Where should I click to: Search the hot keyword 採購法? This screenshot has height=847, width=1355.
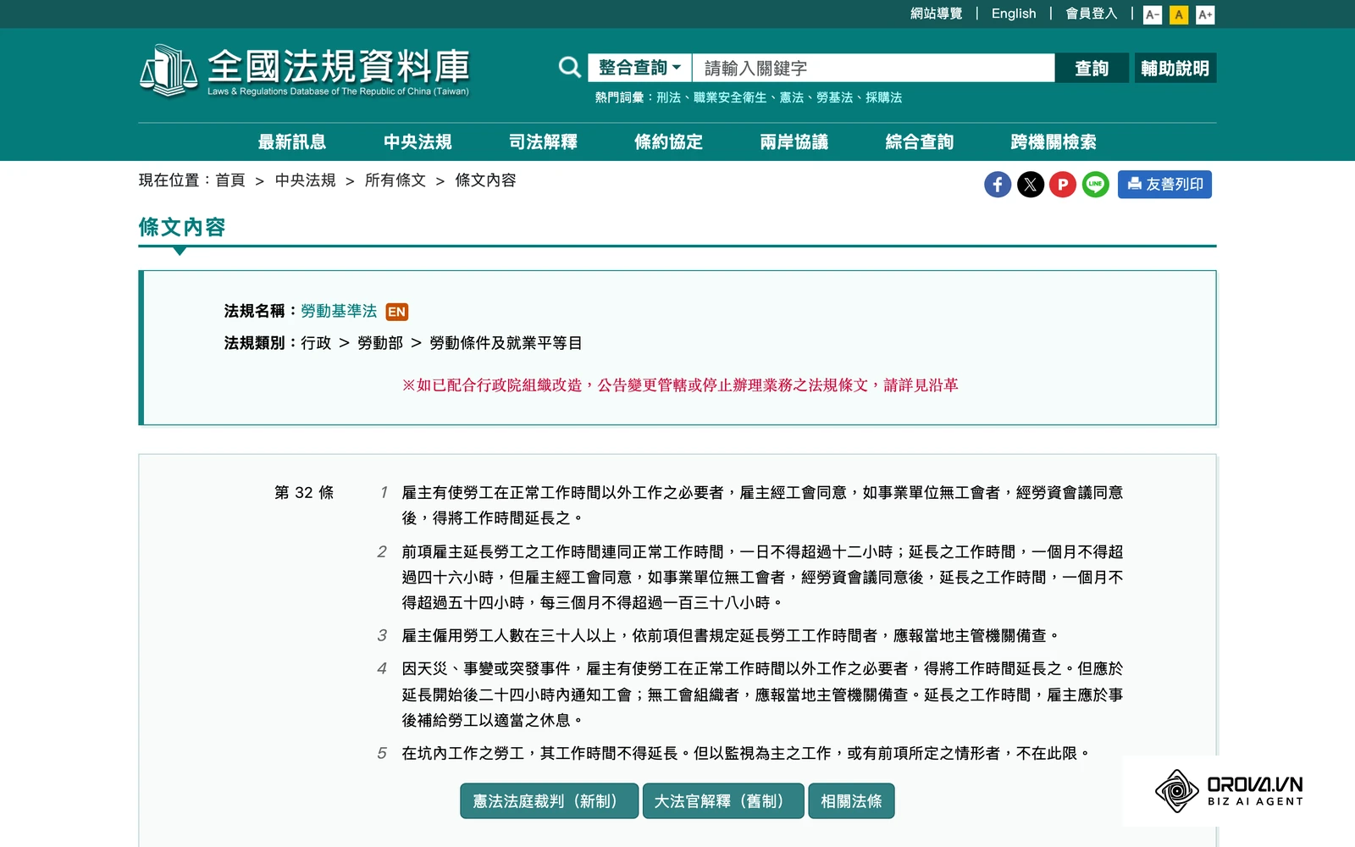tap(883, 97)
